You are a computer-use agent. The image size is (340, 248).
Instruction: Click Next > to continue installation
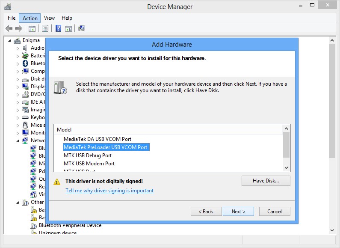[x=238, y=212]
